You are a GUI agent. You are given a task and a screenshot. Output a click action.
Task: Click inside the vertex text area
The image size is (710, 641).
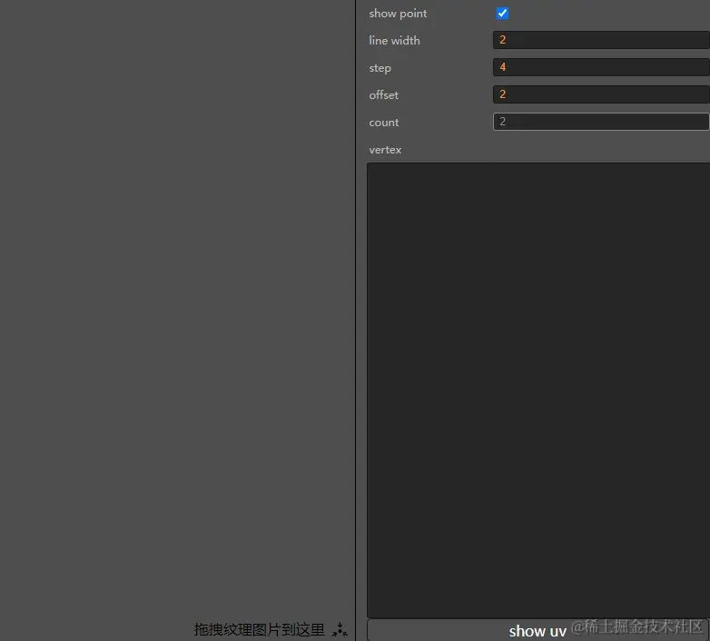coord(538,390)
